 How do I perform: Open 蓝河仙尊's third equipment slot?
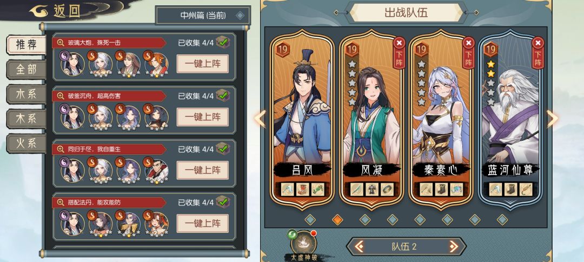tap(526, 189)
